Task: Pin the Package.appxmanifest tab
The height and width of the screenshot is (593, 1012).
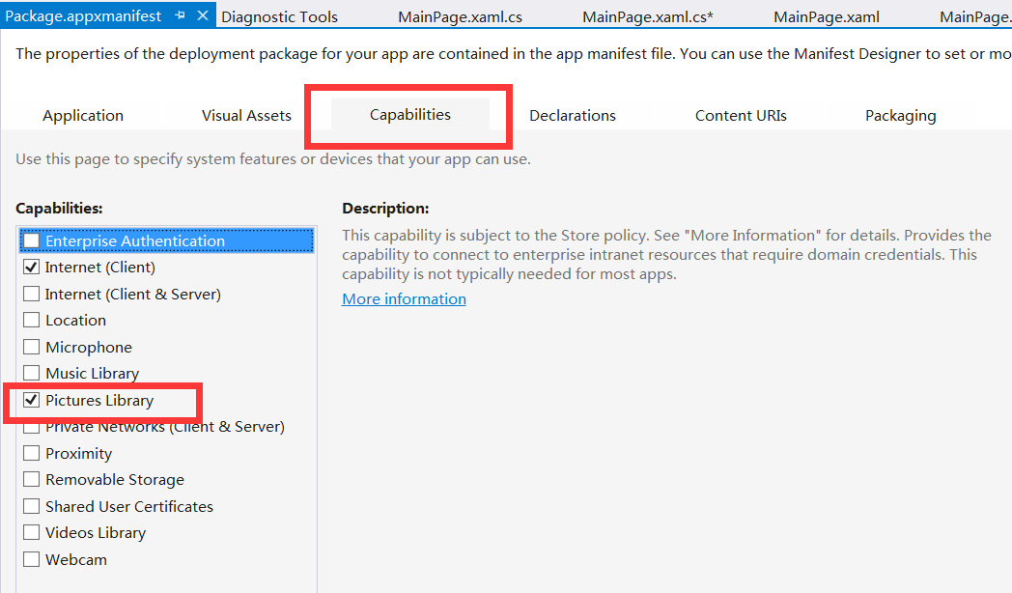Action: pyautogui.click(x=181, y=16)
